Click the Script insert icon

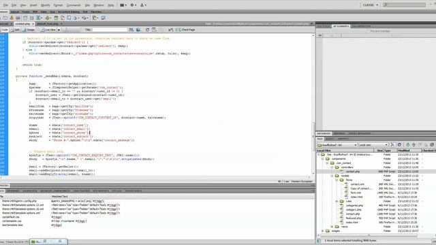tap(84, 18)
